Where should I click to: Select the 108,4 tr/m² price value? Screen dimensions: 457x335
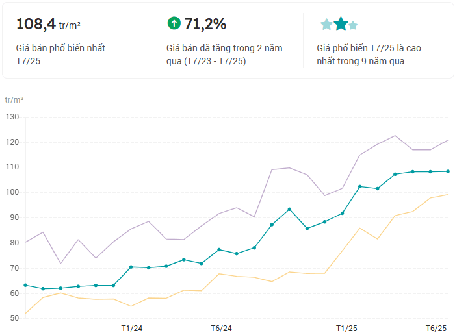point(48,24)
